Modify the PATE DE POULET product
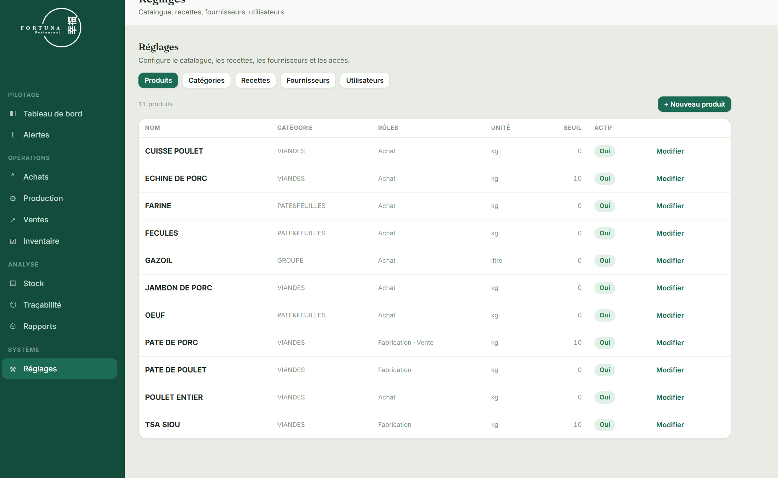Viewport: 778px width, 478px height. 670,370
